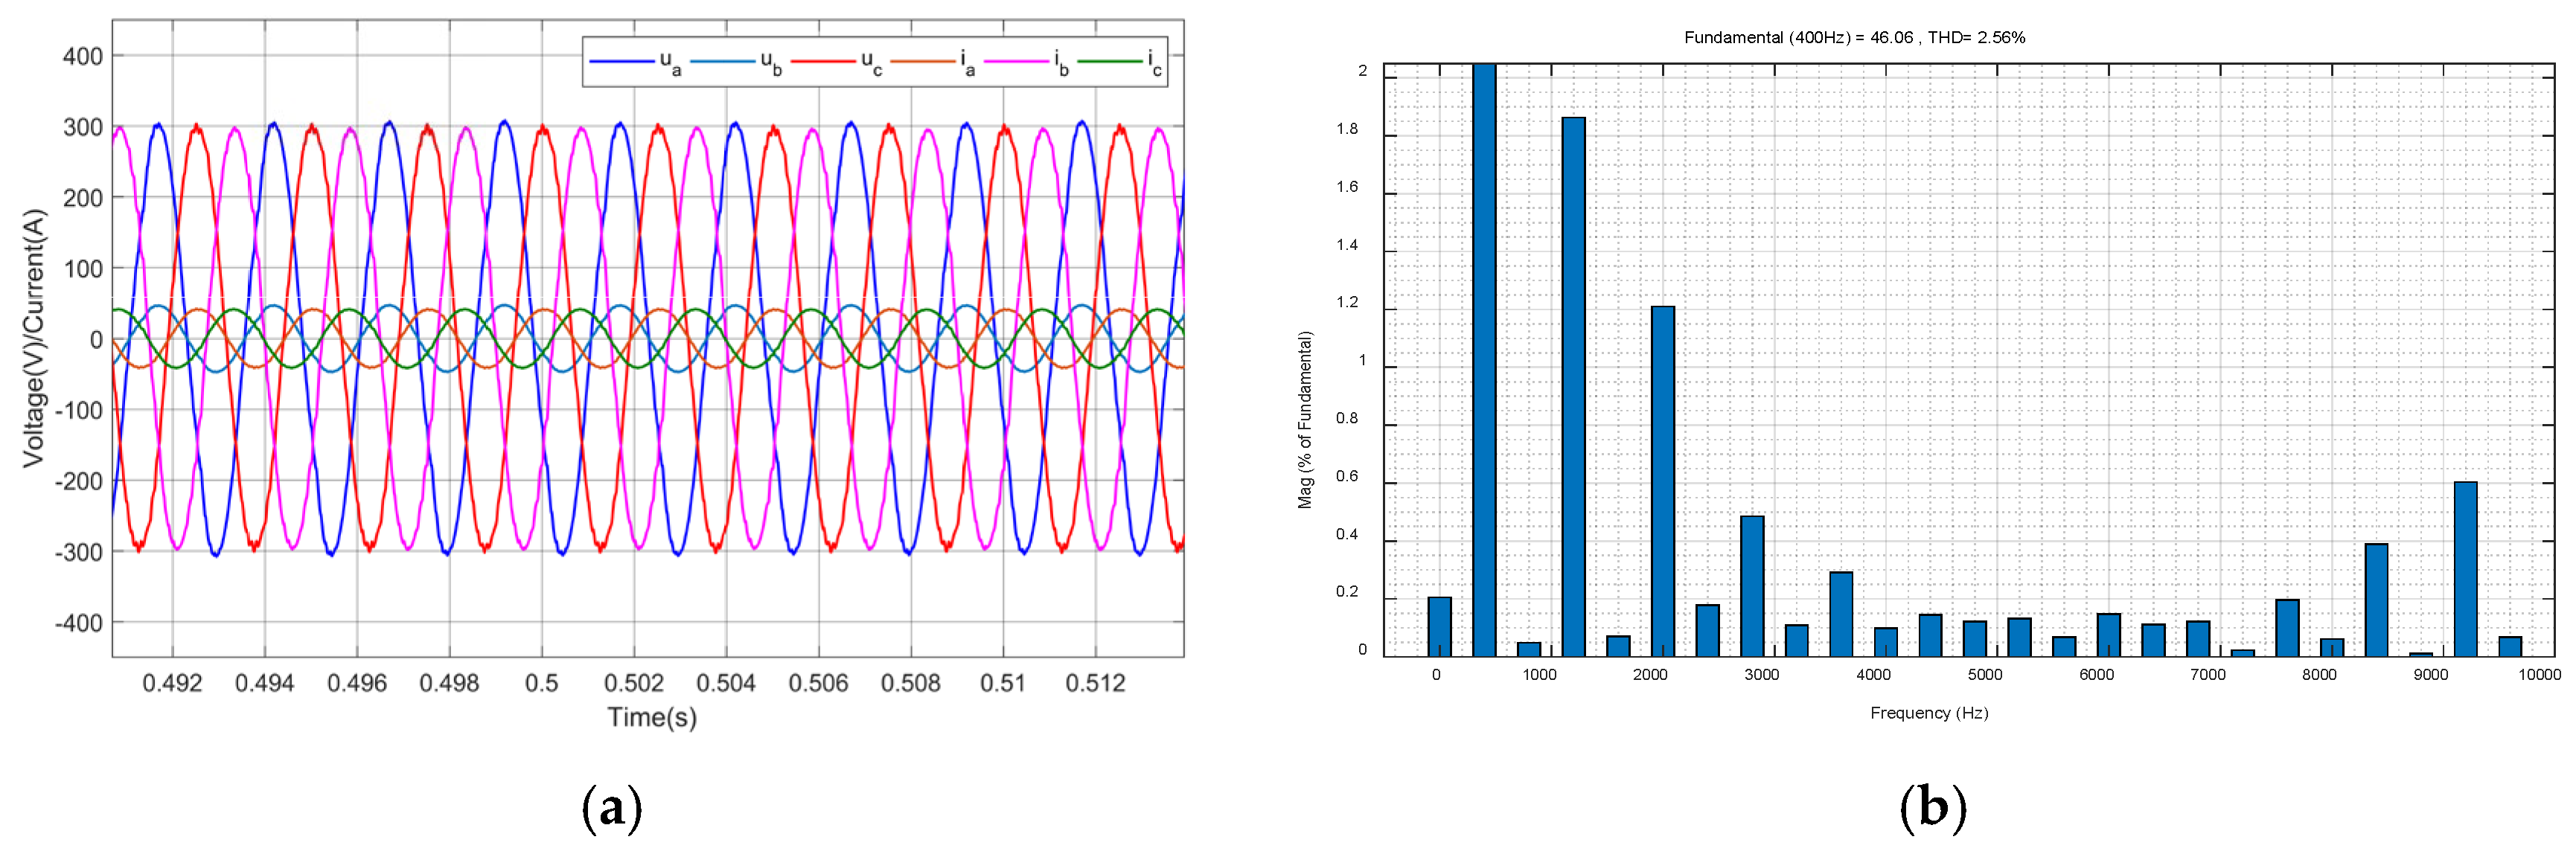Click the 0.6-high bar between 9000 and 10000 Hz

coord(2466,569)
